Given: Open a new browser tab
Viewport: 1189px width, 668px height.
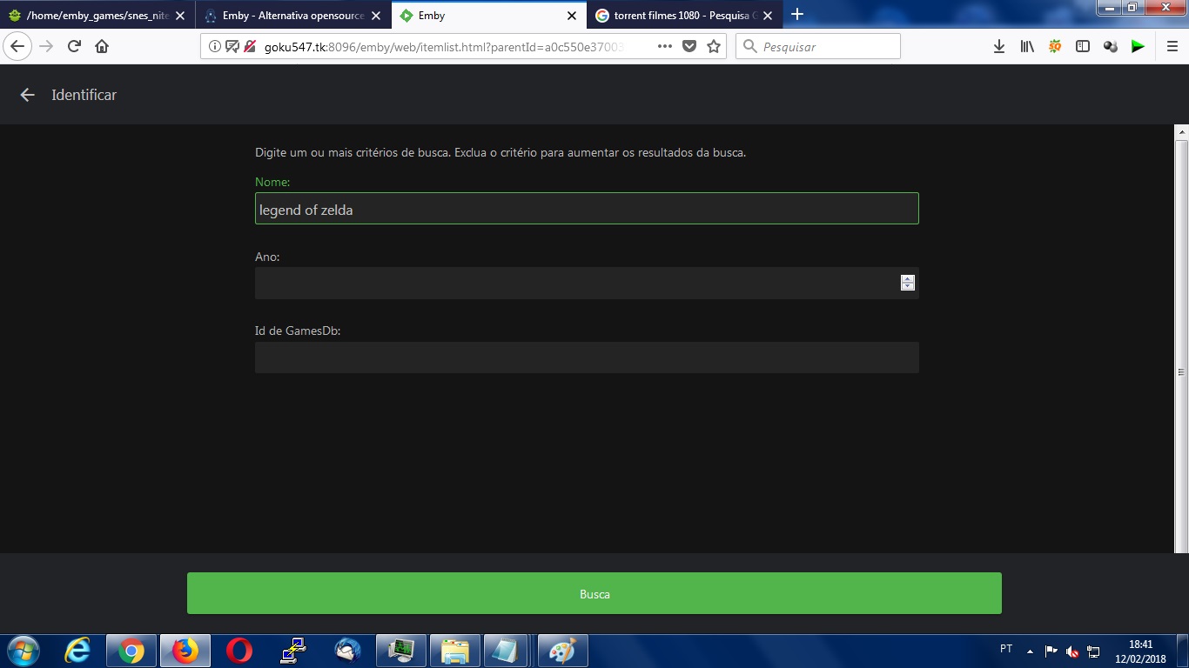Looking at the screenshot, I should [x=796, y=15].
